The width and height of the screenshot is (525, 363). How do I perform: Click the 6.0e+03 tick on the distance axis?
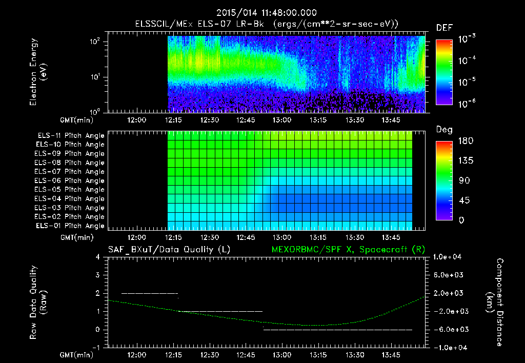point(449,275)
